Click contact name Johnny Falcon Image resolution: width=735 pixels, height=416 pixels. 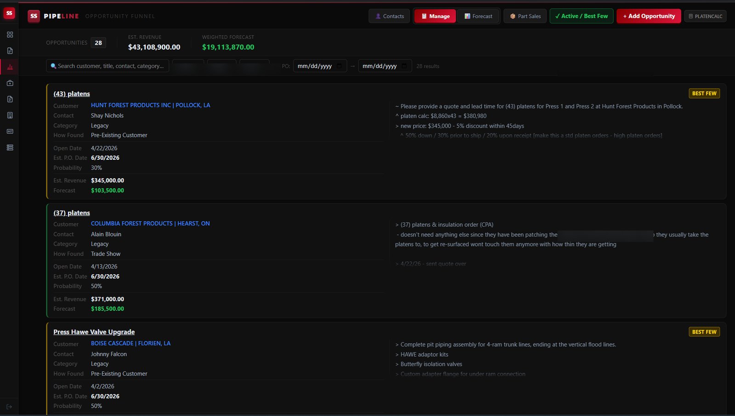pos(109,354)
